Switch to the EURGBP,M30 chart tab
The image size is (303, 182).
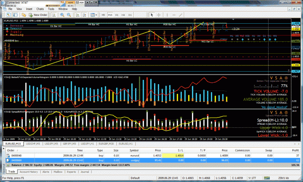106,144
